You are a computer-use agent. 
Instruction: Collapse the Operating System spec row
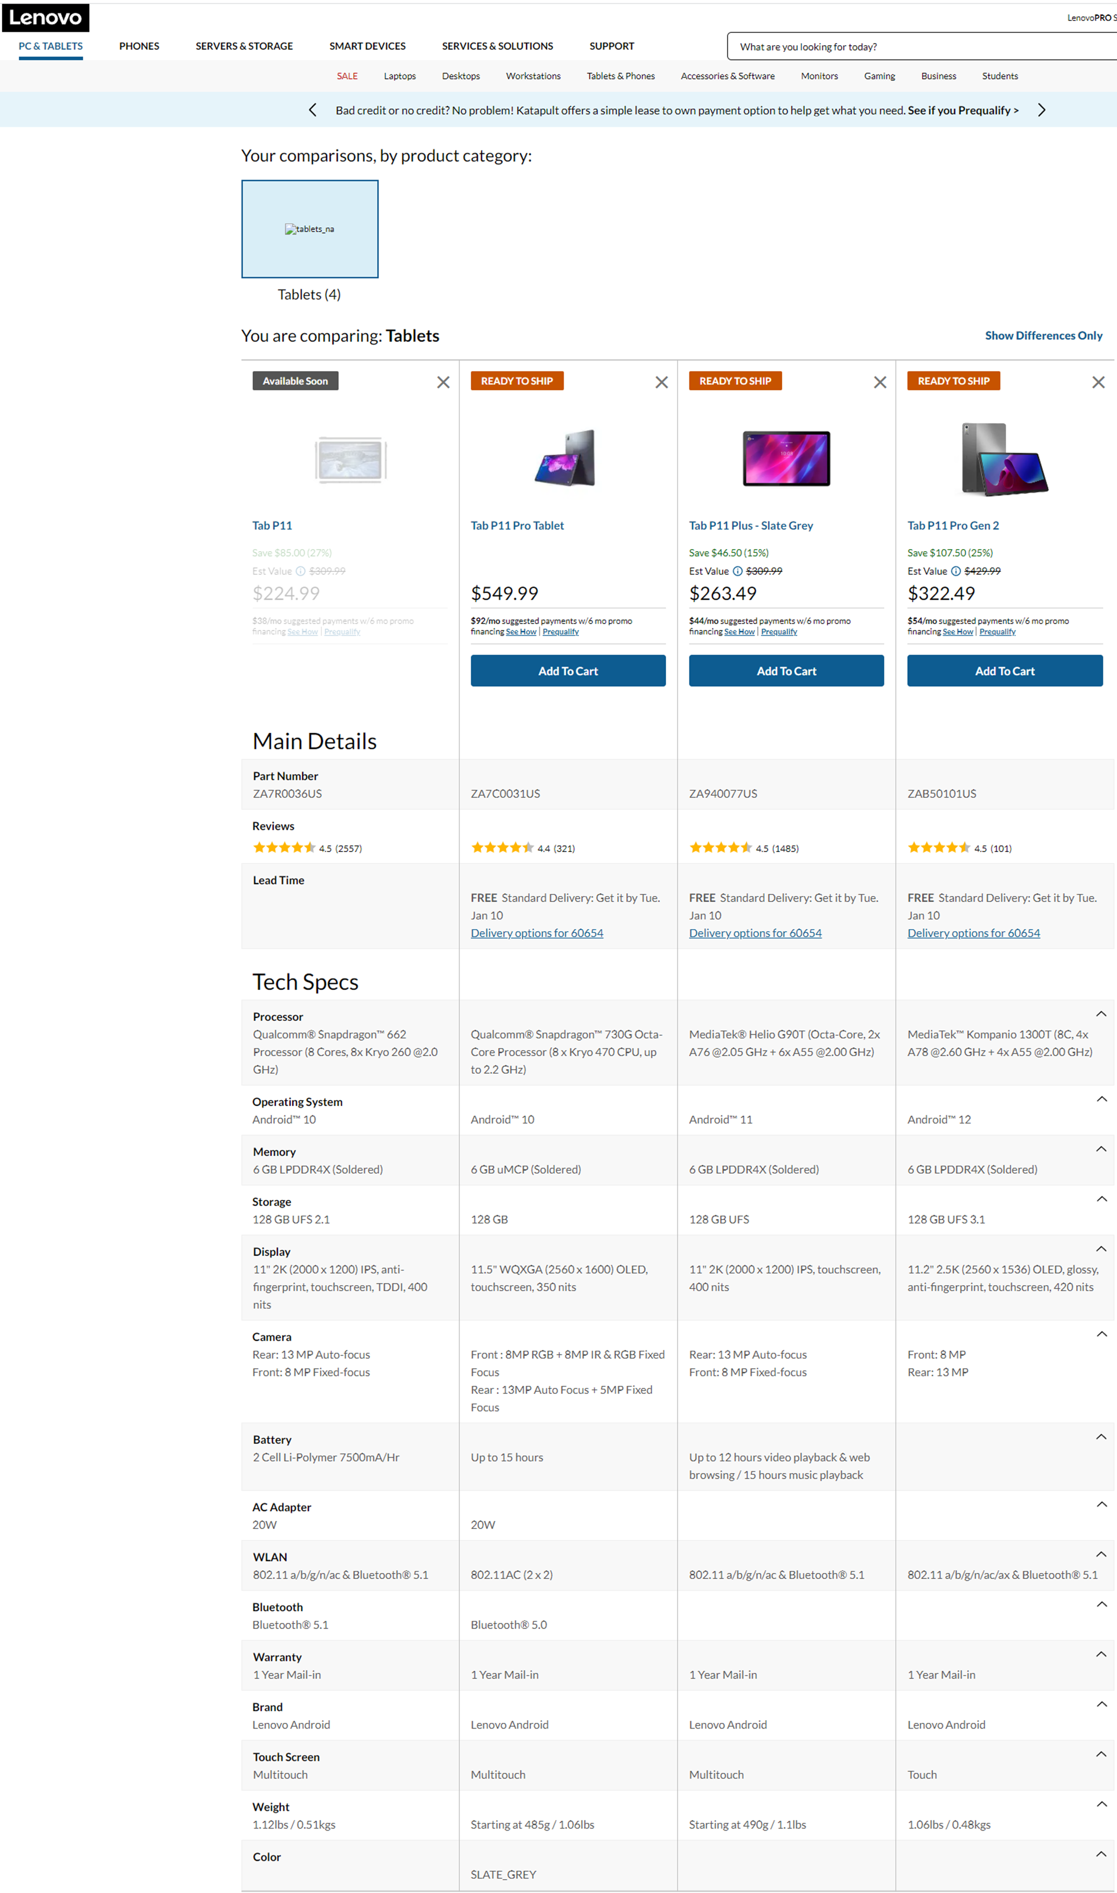[1101, 1099]
